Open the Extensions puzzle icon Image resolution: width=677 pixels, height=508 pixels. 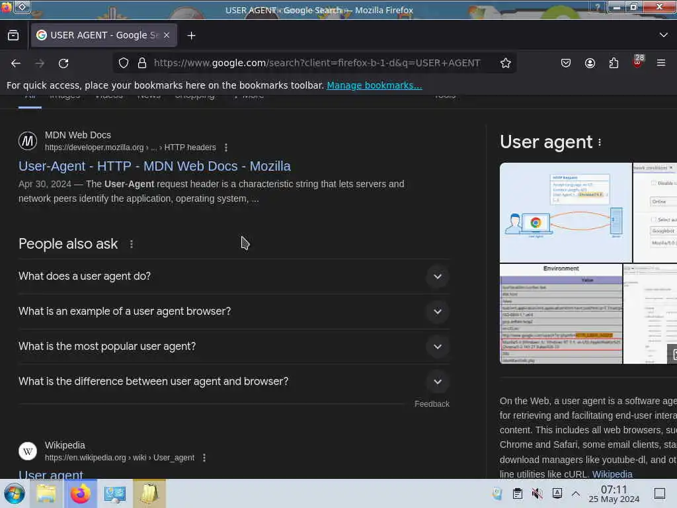[614, 63]
